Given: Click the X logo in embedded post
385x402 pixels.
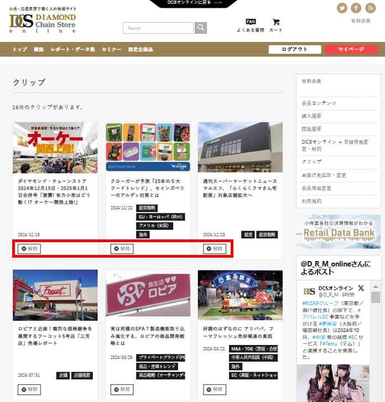Looking at the screenshot, I should pos(361,288).
